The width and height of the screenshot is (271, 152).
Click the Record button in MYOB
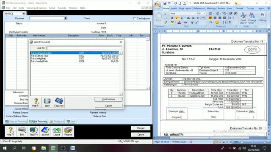tap(141, 128)
